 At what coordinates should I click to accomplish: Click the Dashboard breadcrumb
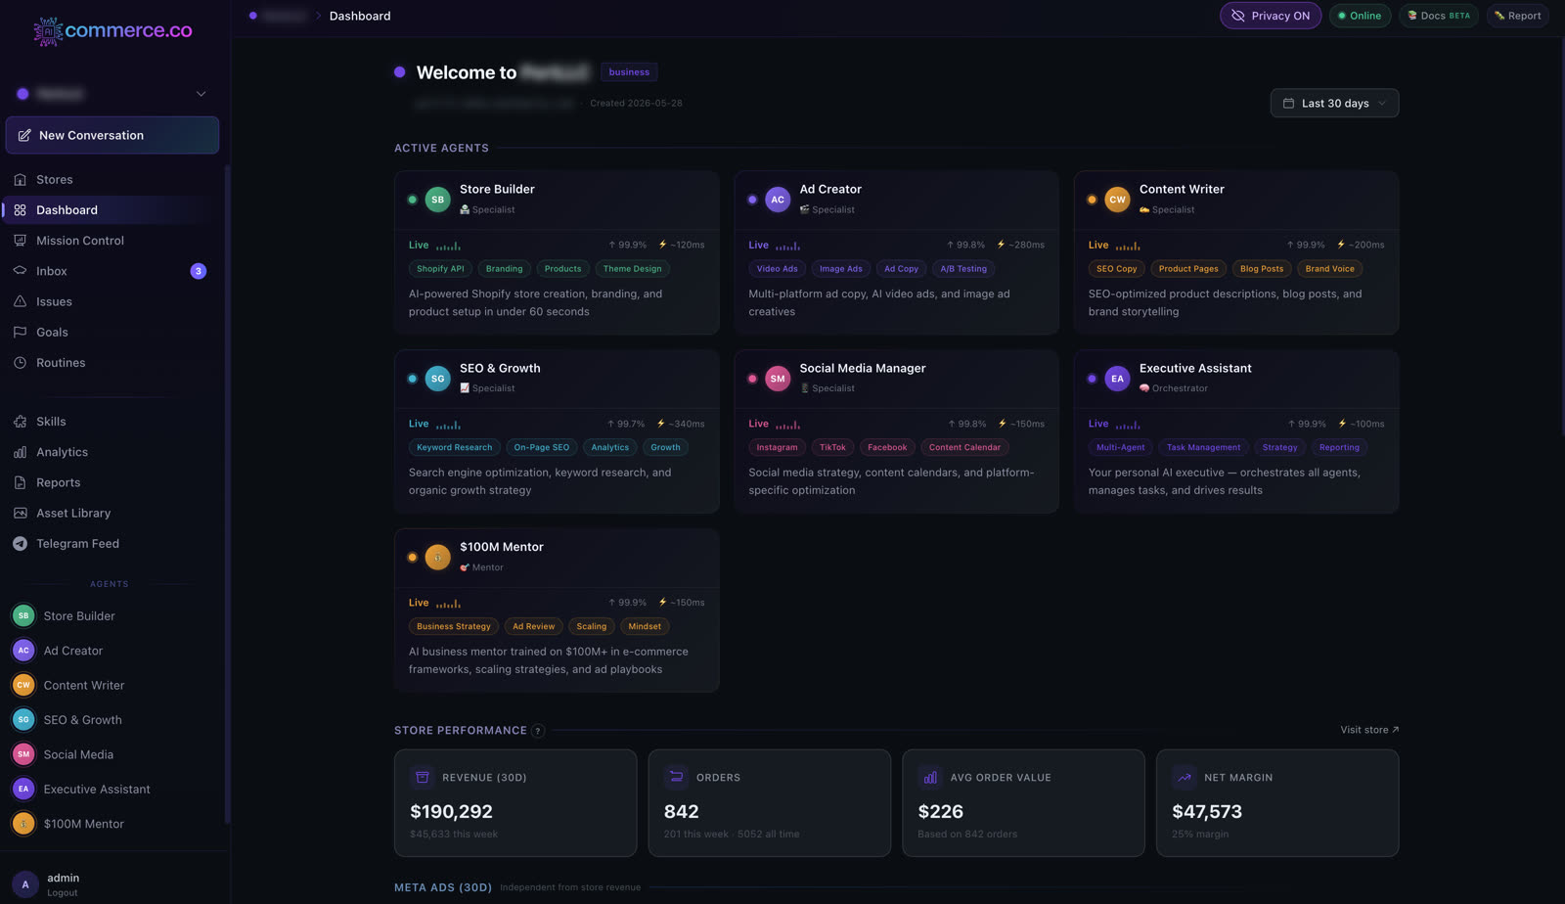(x=360, y=16)
